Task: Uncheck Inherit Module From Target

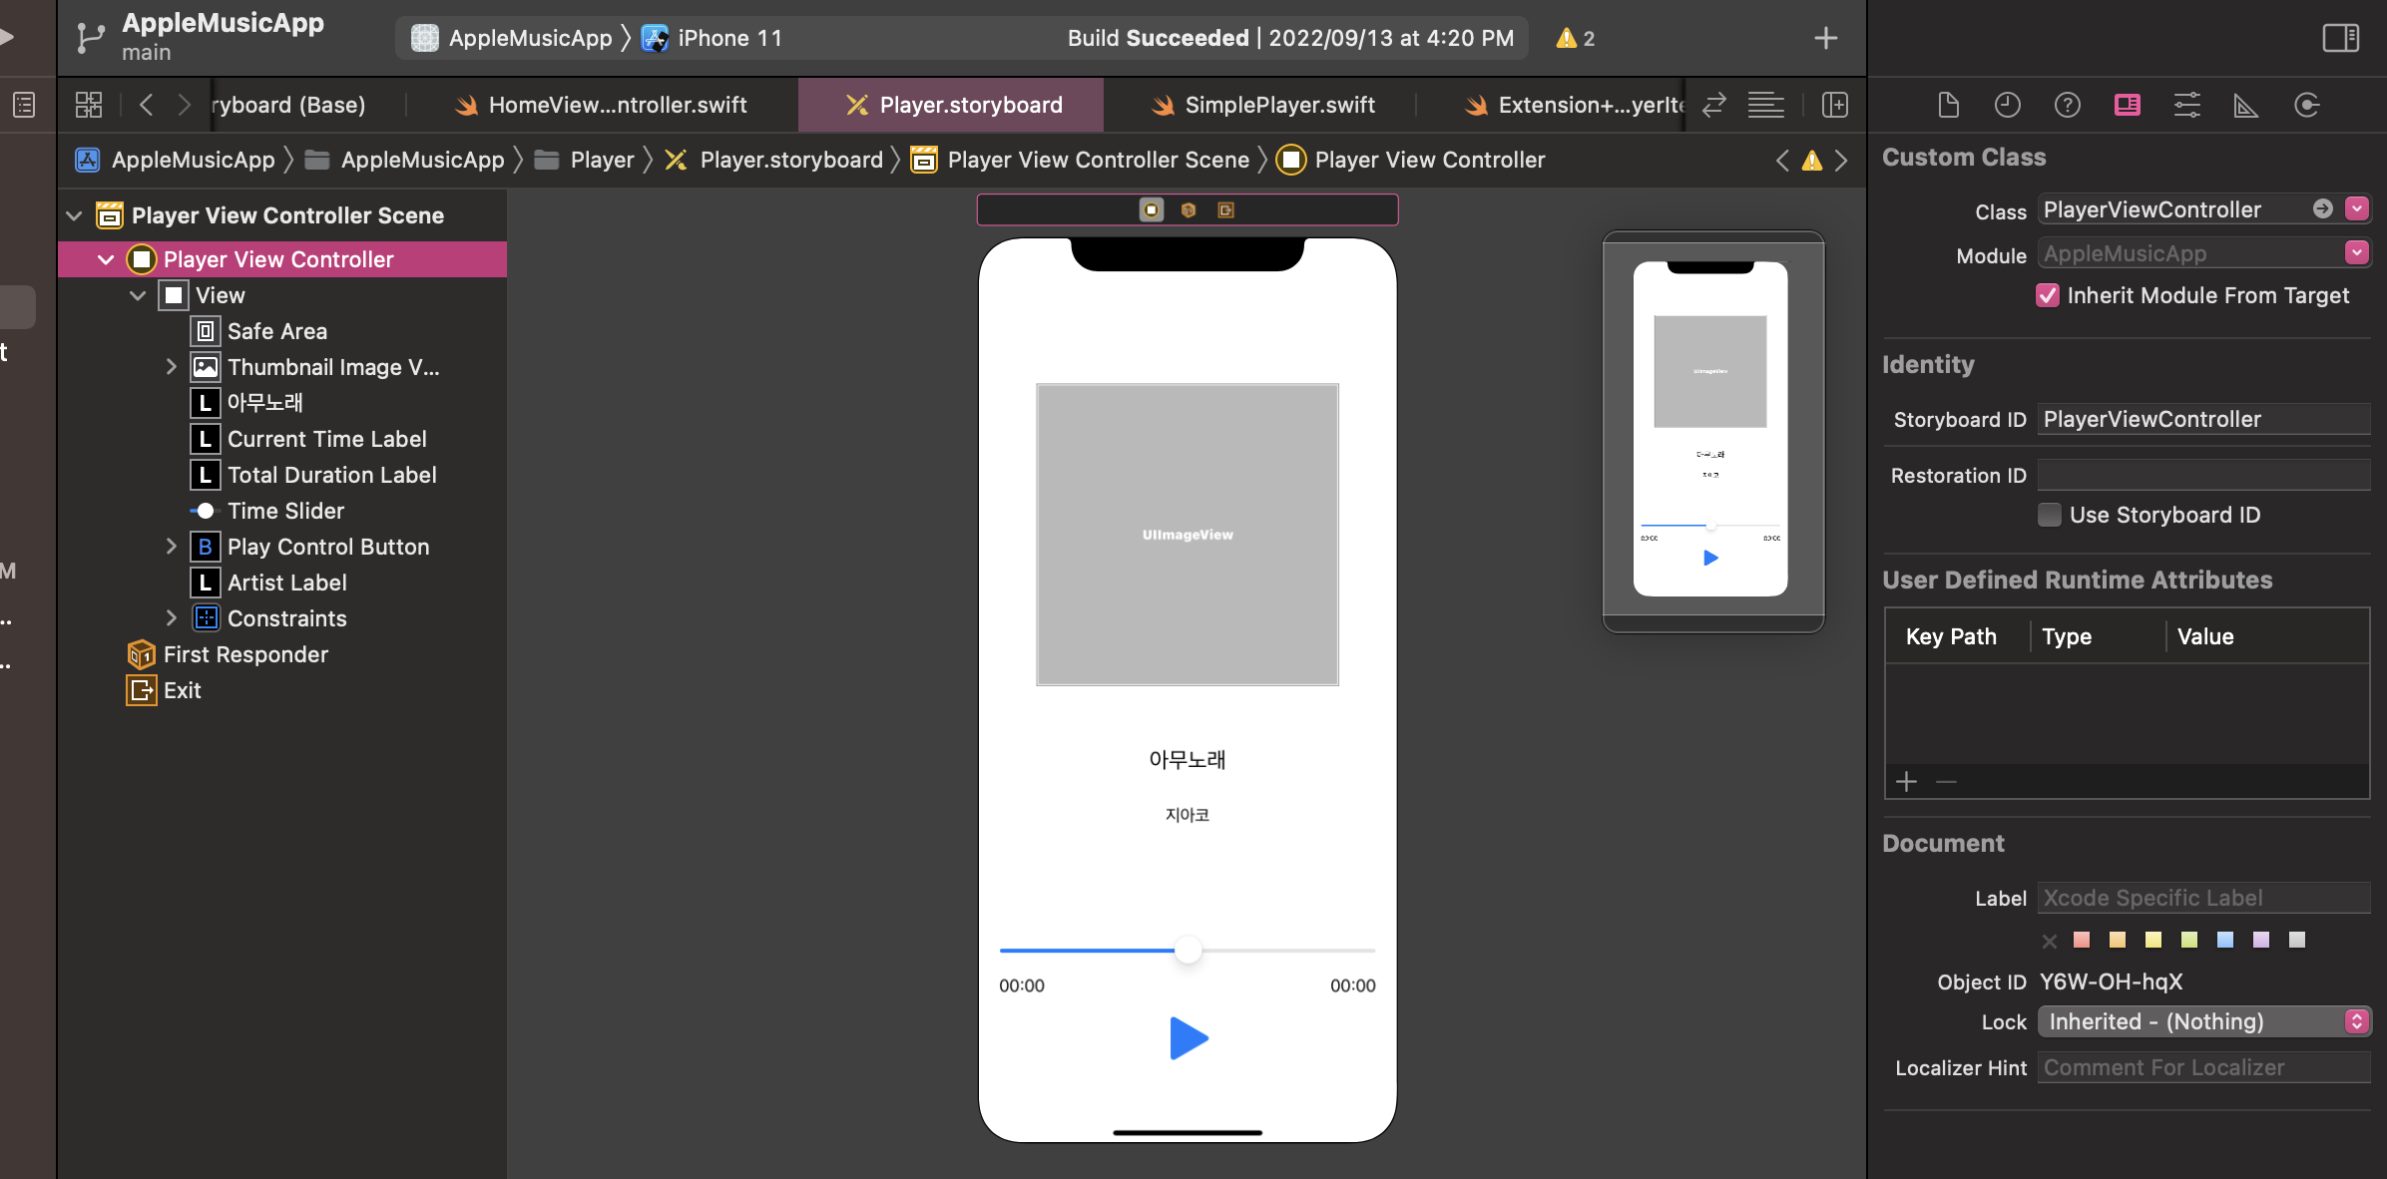Action: pyautogui.click(x=2048, y=295)
